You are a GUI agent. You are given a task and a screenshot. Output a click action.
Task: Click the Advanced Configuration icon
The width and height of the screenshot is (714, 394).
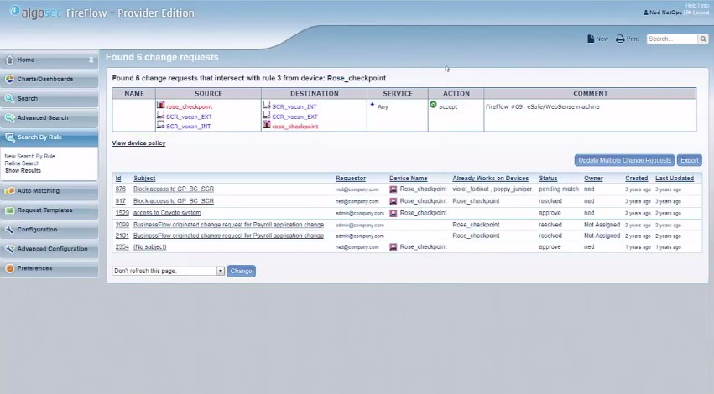[9, 249]
